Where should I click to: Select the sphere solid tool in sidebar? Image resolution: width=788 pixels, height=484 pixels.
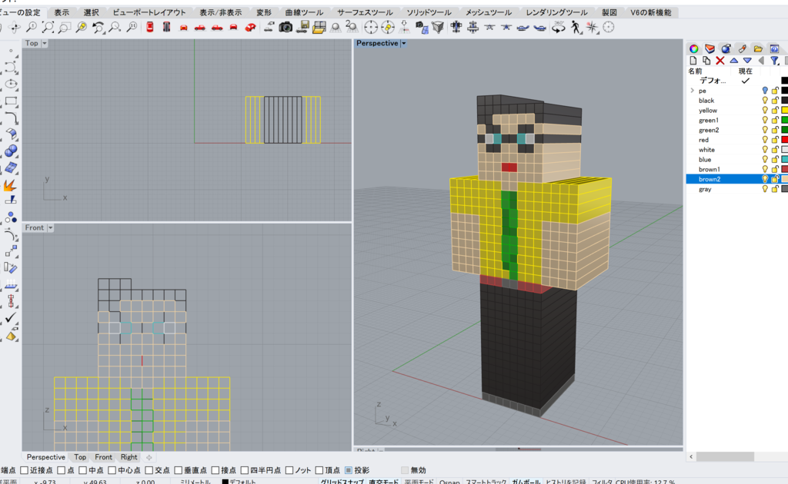[11, 151]
